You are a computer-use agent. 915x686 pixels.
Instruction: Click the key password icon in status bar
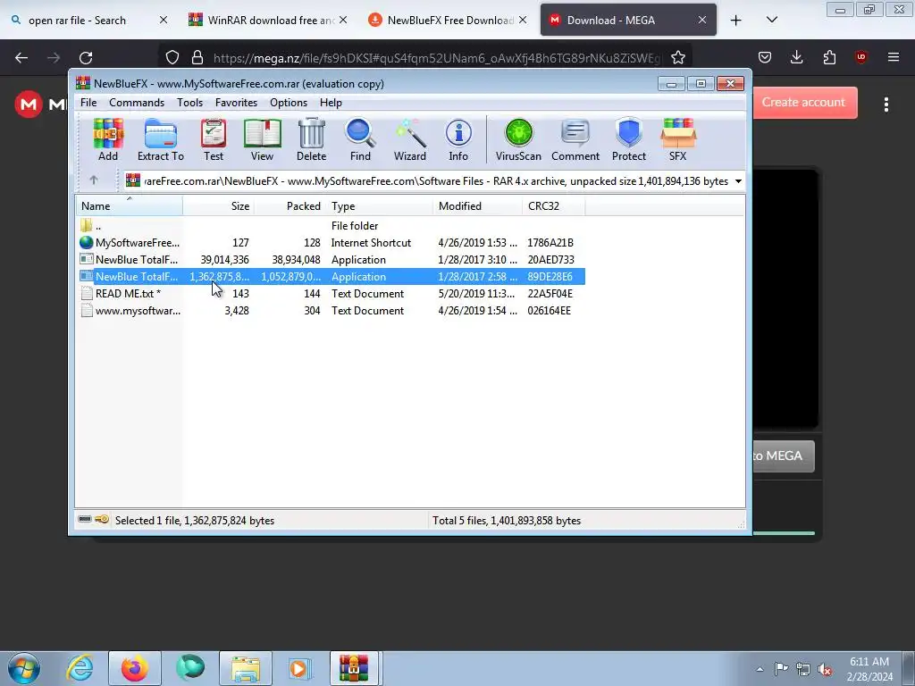point(102,519)
